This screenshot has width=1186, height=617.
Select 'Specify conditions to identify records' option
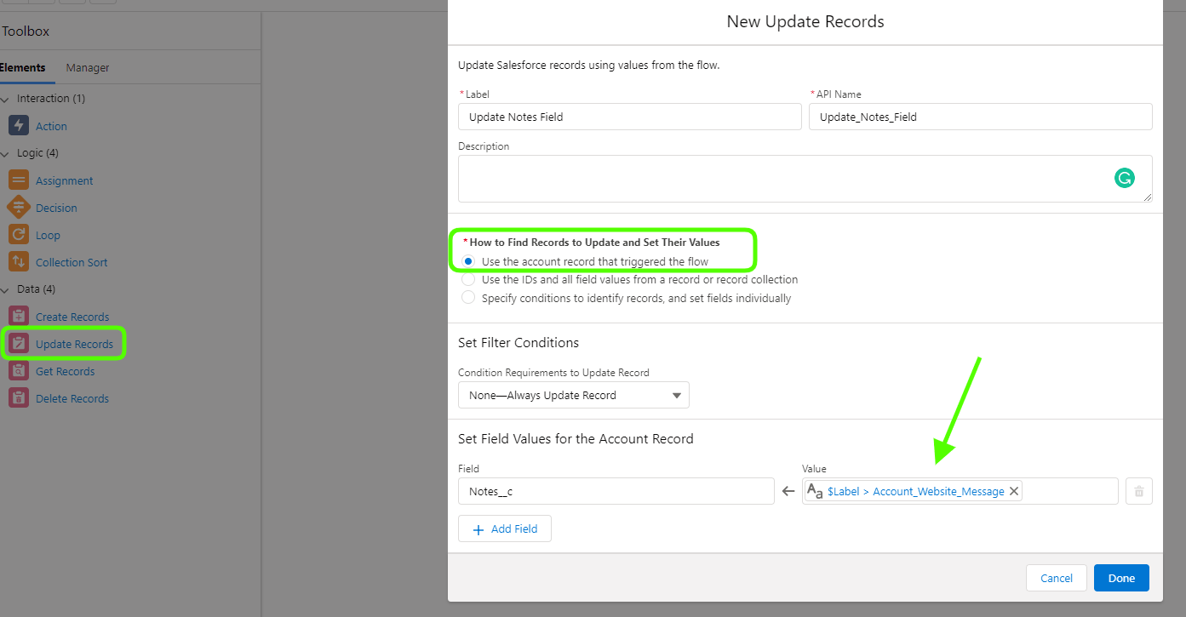pyautogui.click(x=468, y=297)
